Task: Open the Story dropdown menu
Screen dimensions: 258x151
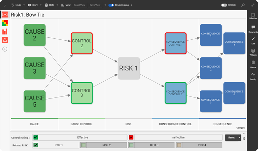Action: click(33, 5)
